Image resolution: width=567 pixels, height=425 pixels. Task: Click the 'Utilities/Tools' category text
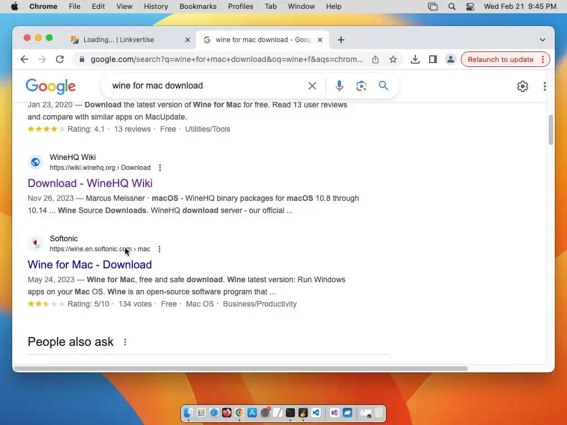pyautogui.click(x=208, y=129)
